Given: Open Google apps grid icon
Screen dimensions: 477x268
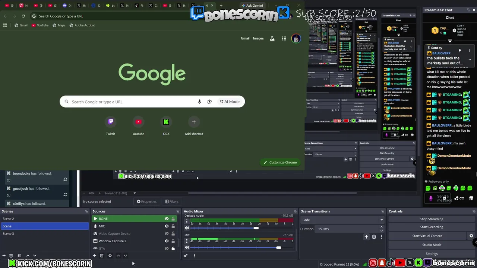Looking at the screenshot, I should tap(284, 38).
